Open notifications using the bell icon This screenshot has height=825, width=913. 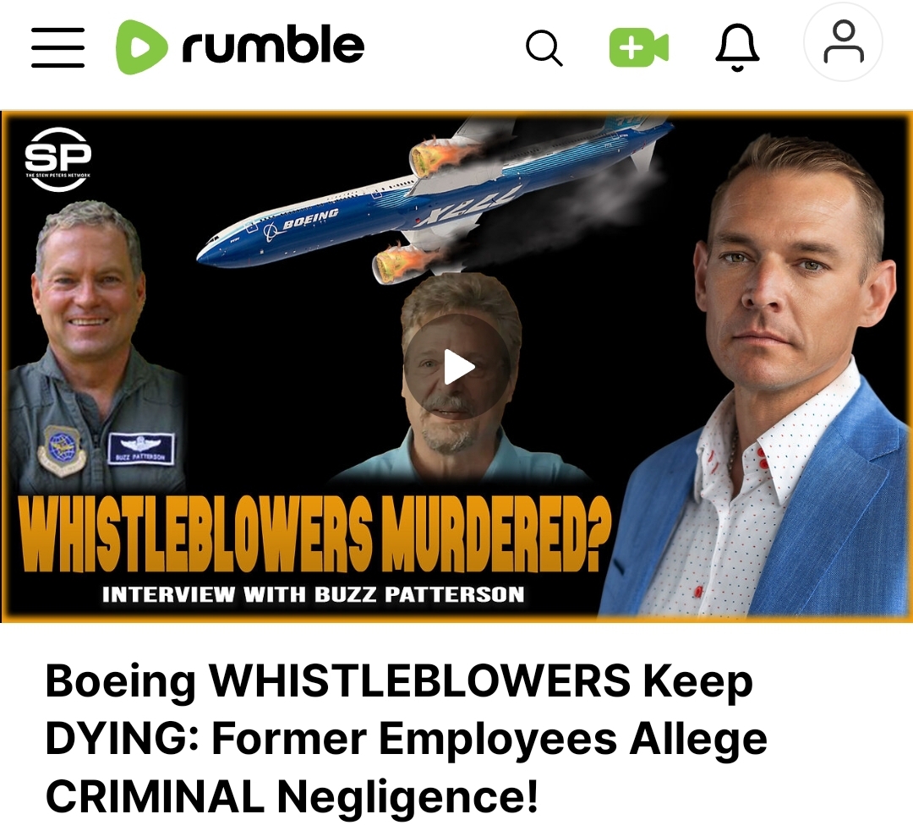pyautogui.click(x=737, y=47)
